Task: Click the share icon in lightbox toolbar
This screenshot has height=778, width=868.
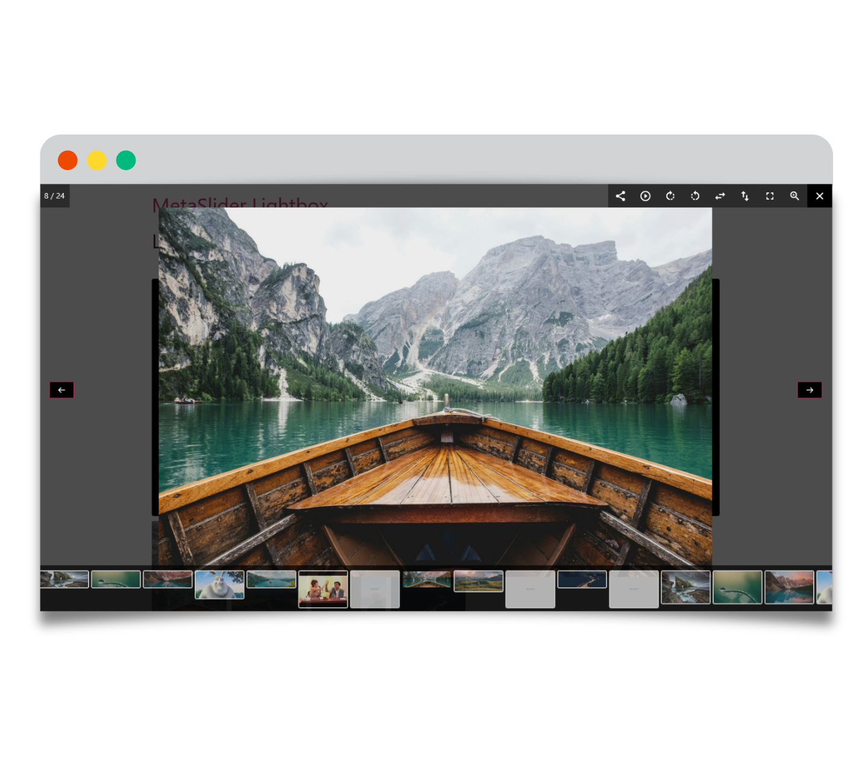Action: point(620,196)
